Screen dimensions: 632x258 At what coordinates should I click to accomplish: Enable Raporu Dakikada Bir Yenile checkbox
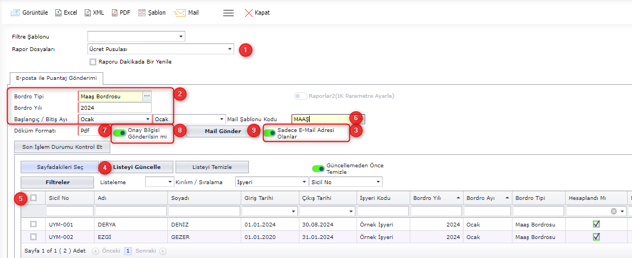93,62
